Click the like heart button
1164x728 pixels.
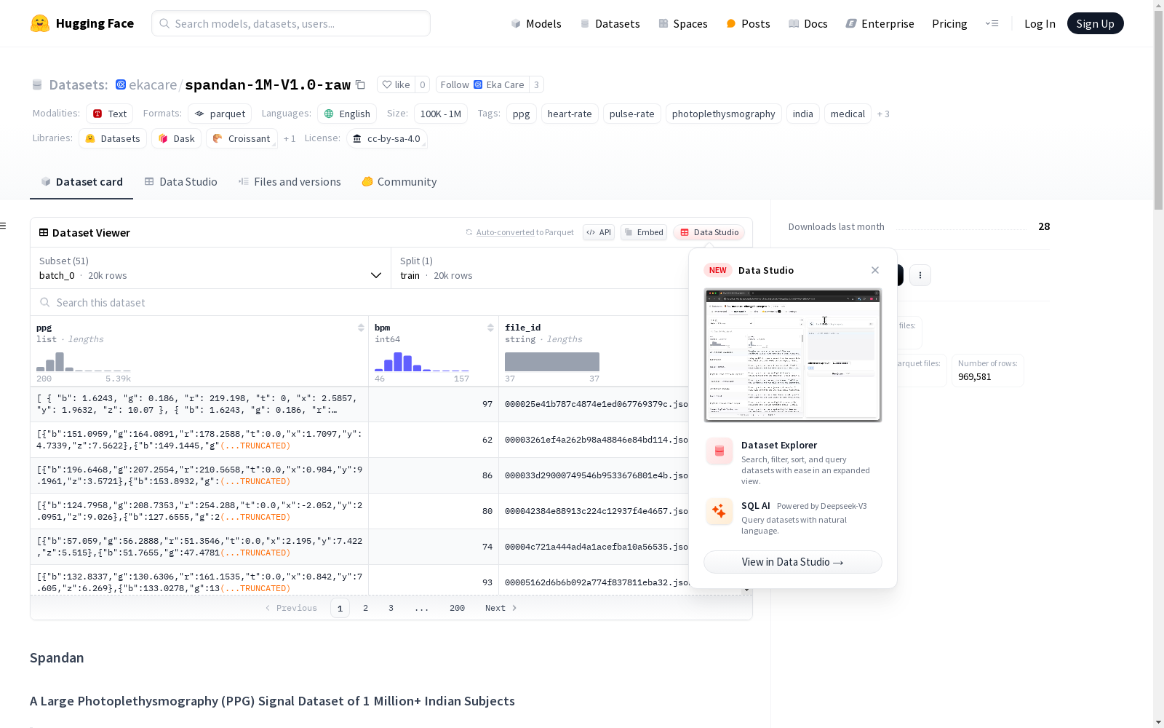(x=396, y=84)
